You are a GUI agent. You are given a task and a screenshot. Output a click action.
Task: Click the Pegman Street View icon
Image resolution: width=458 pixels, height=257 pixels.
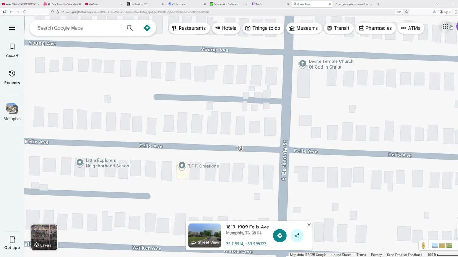423,246
